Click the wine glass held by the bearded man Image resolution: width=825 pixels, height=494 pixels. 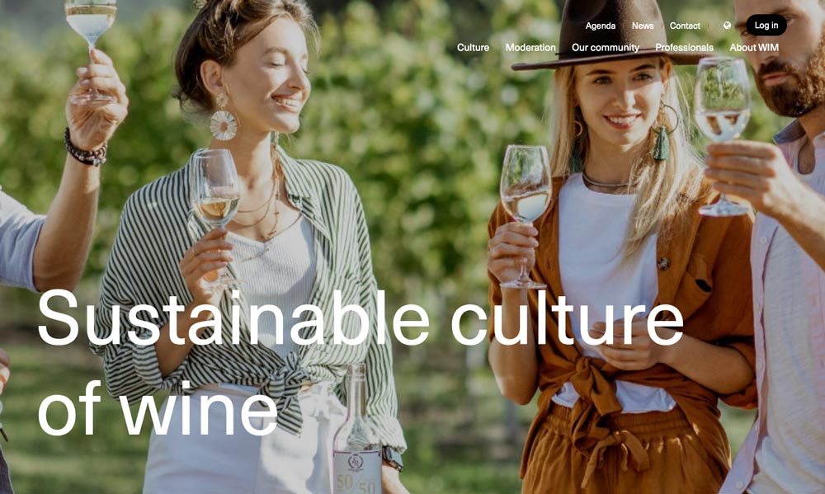pyautogui.click(x=723, y=136)
